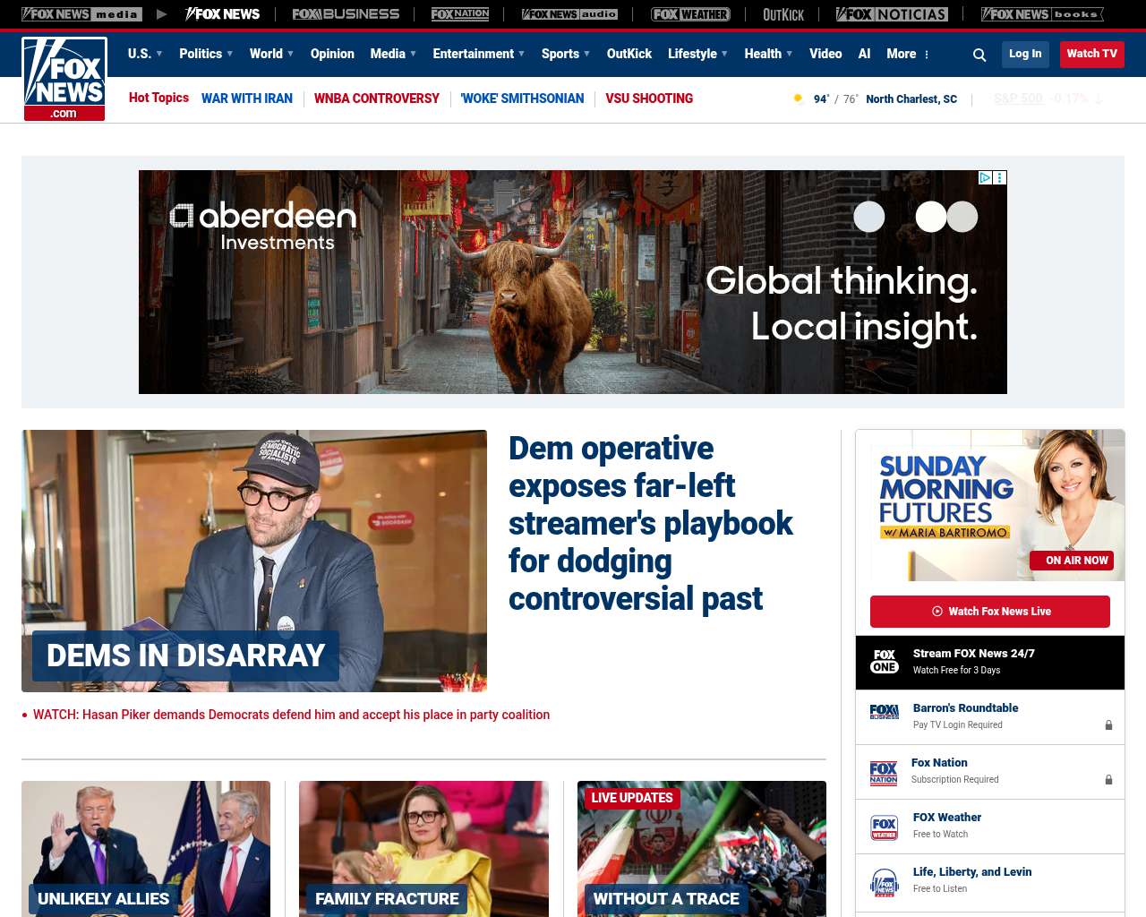Open 'WOKE' SMITHSONIAN hot topic
This screenshot has height=917, width=1146.
click(523, 99)
